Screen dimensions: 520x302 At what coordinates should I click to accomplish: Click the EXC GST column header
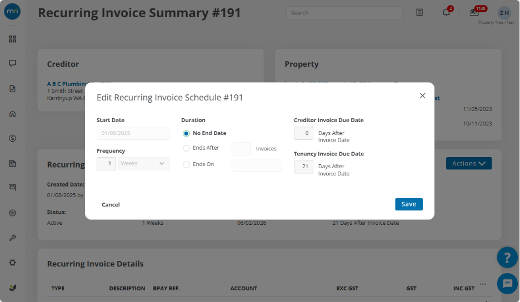coord(347,289)
